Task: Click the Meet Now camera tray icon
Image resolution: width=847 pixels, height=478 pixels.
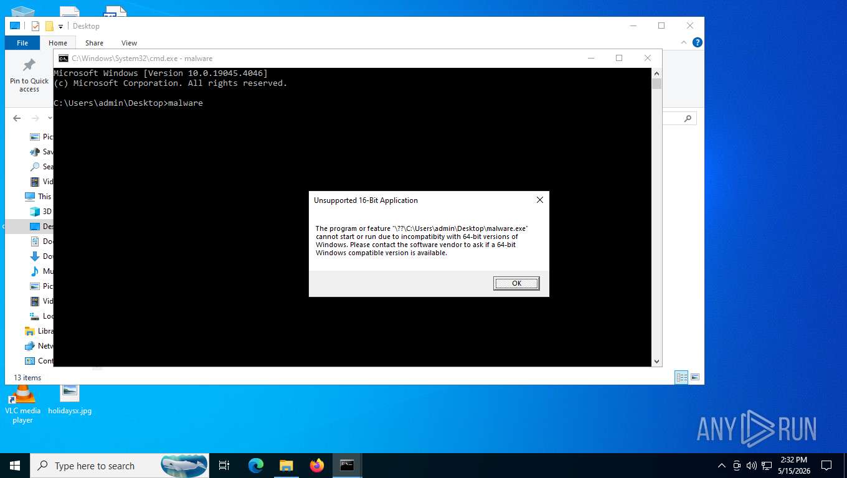Action: (x=737, y=466)
